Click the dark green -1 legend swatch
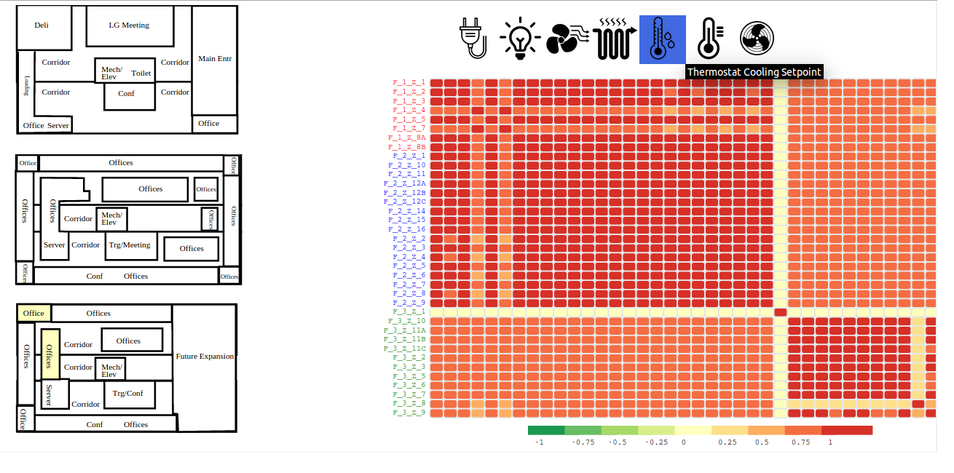This screenshot has height=473, width=954. (546, 431)
